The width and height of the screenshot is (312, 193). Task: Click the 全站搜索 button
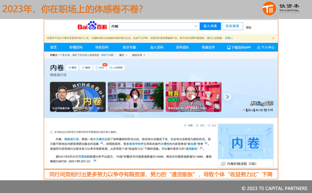(x=232, y=26)
